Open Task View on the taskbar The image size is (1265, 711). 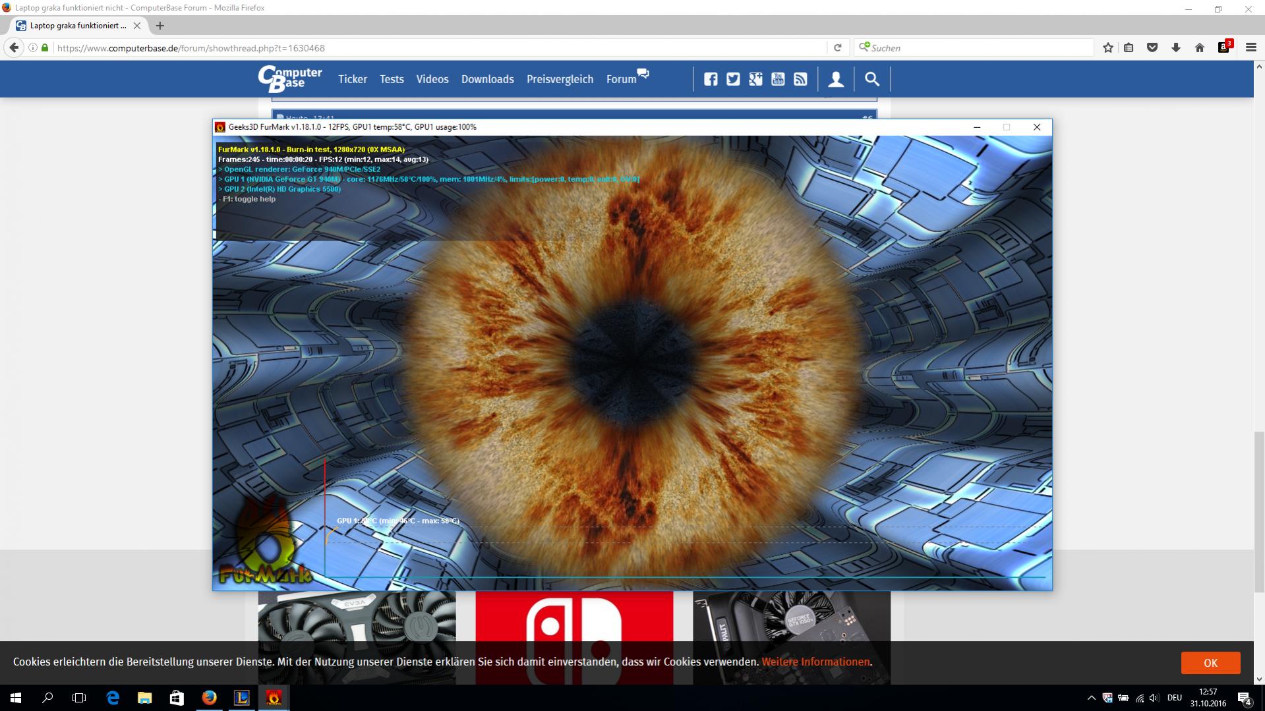(79, 698)
